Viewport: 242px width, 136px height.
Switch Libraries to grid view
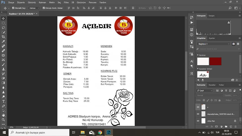[234, 44]
